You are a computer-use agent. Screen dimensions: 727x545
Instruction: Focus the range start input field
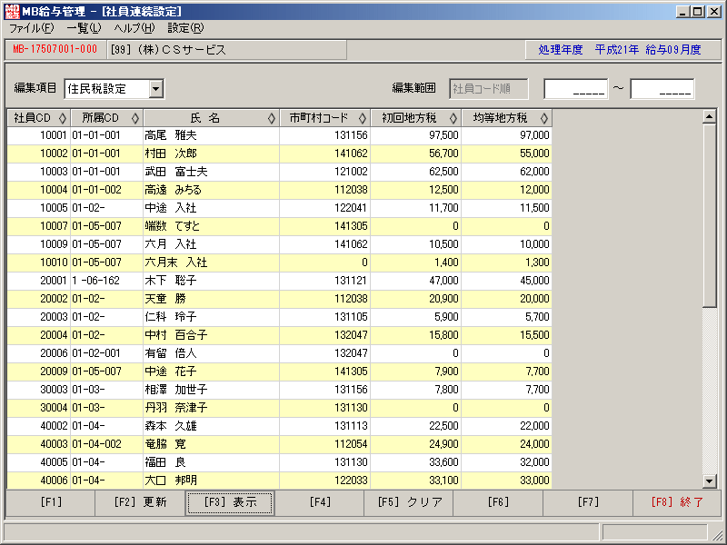tap(576, 88)
